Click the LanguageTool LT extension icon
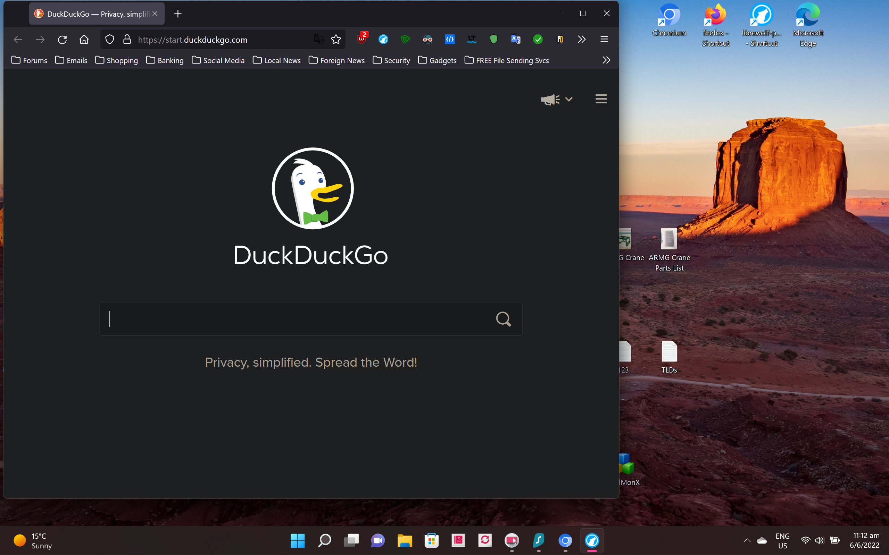The height and width of the screenshot is (555, 889). (x=472, y=39)
